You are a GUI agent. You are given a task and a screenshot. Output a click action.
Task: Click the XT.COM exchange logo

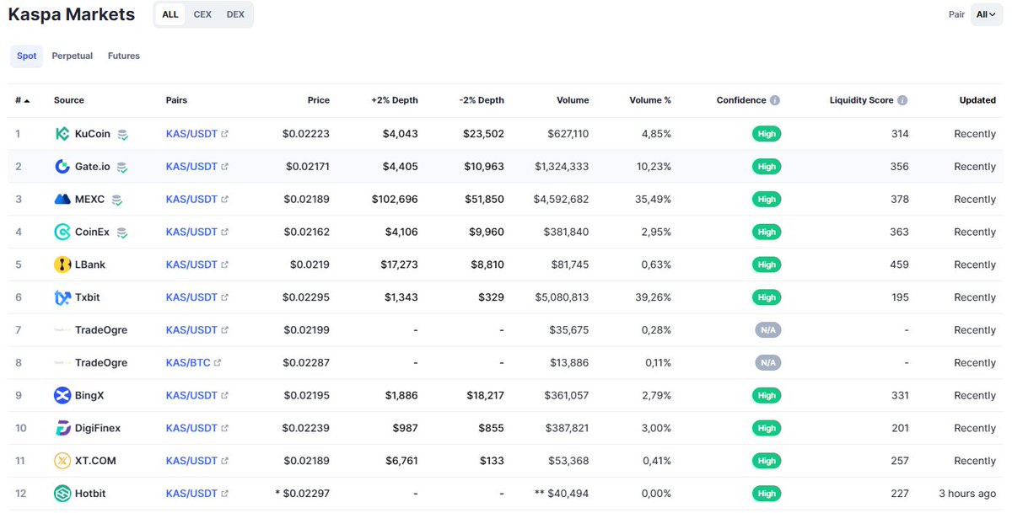coord(62,461)
